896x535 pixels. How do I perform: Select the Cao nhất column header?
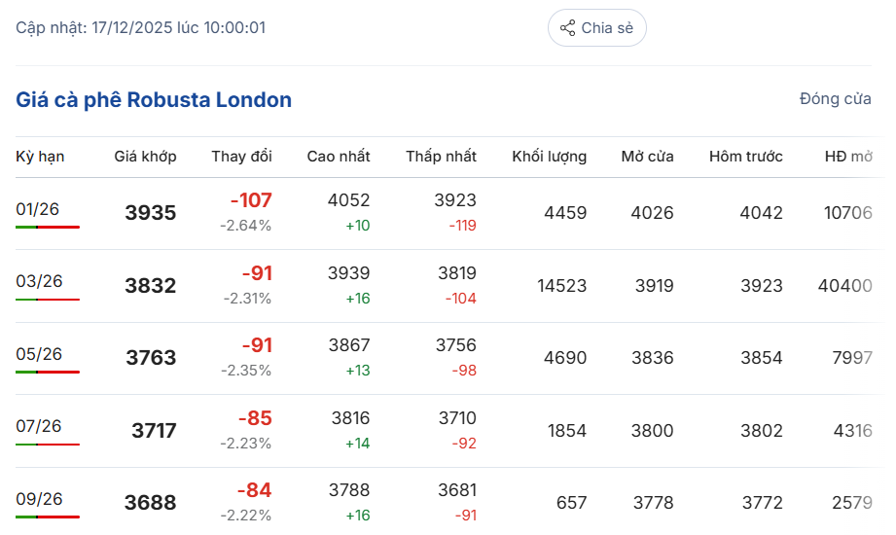339,157
